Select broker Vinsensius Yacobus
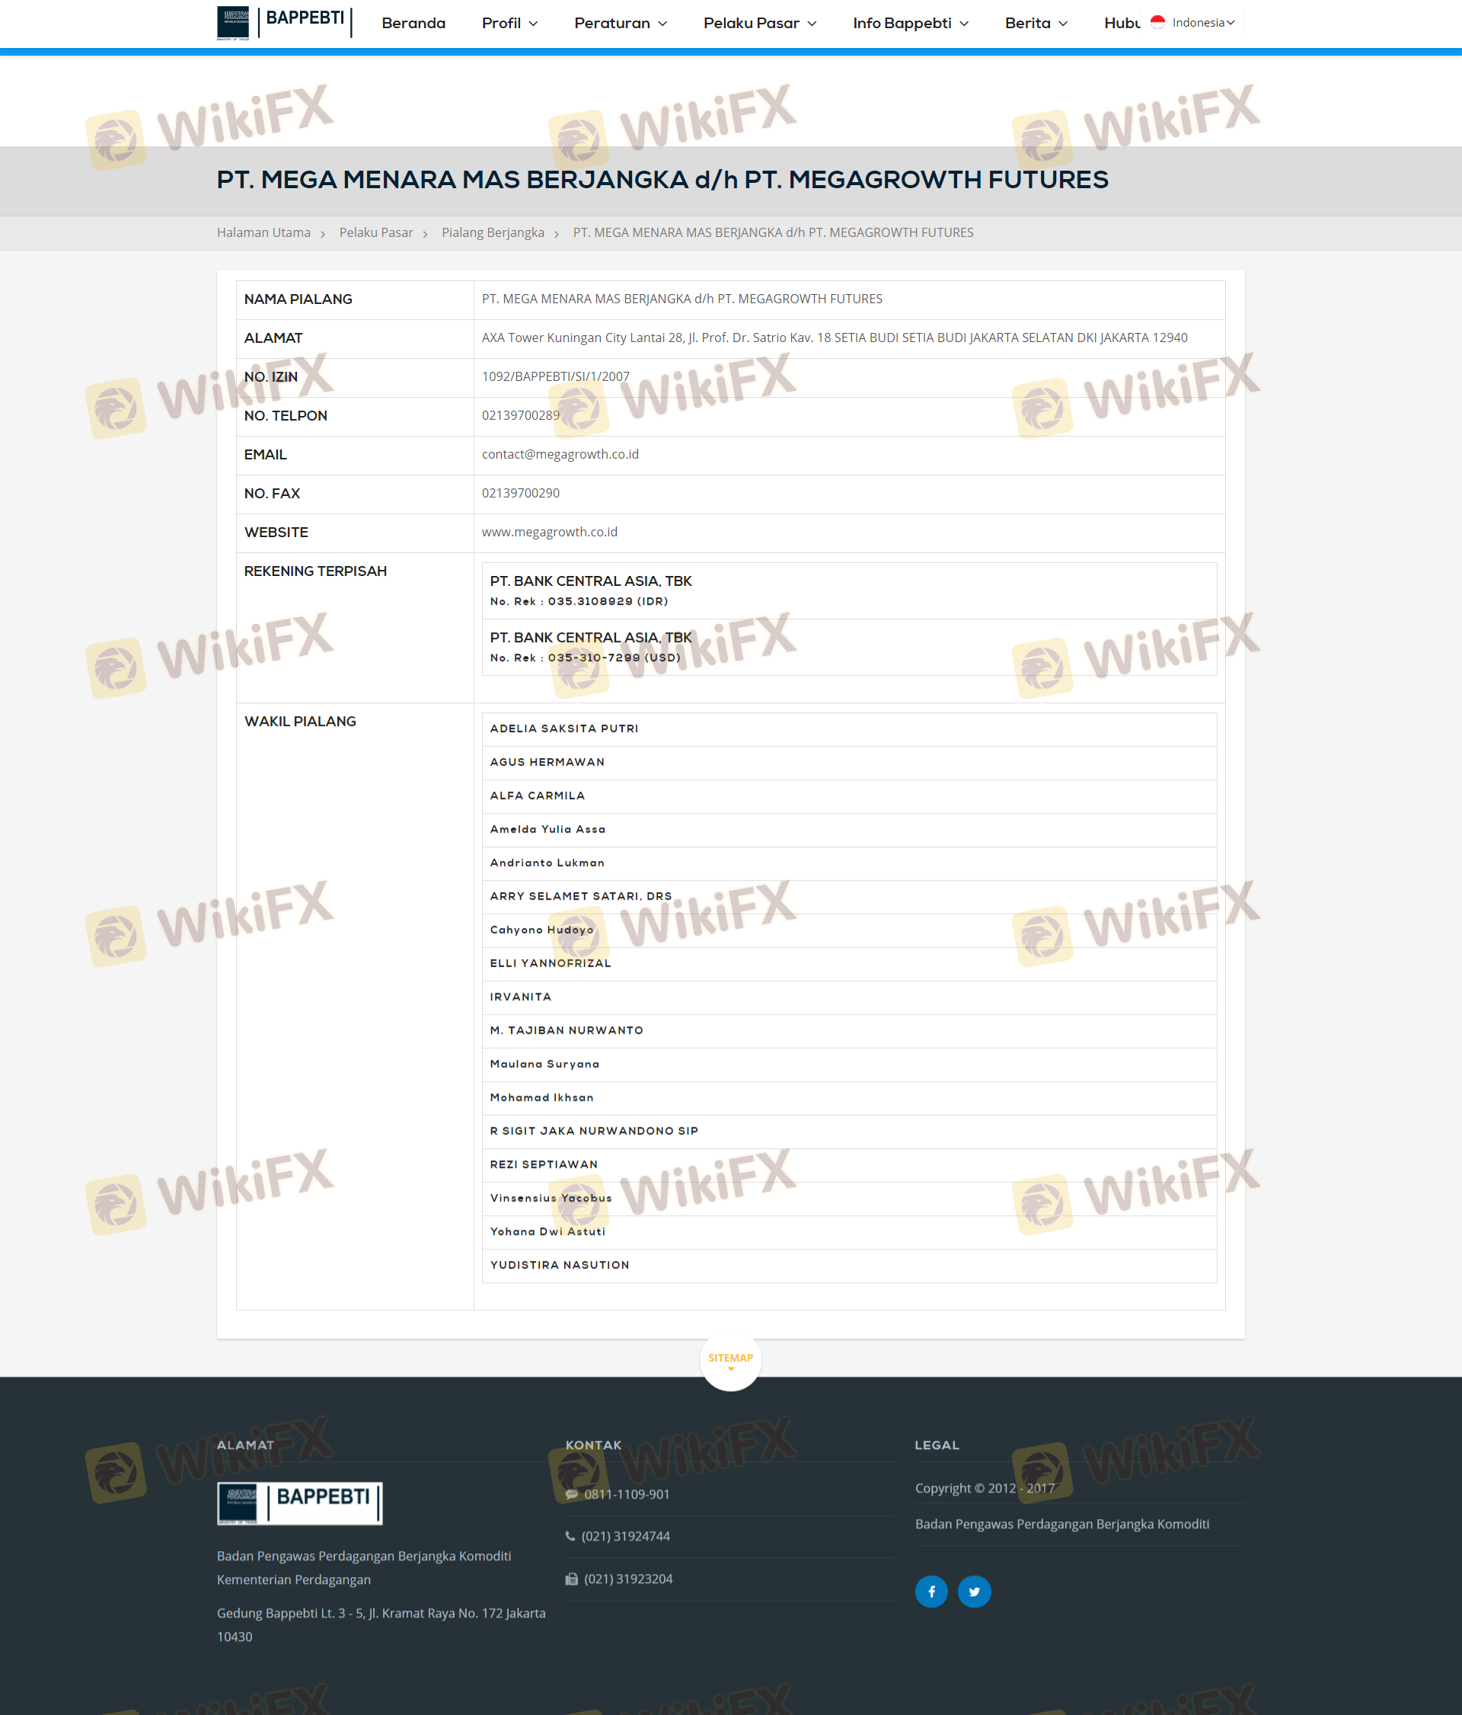This screenshot has height=1715, width=1462. pos(849,1198)
